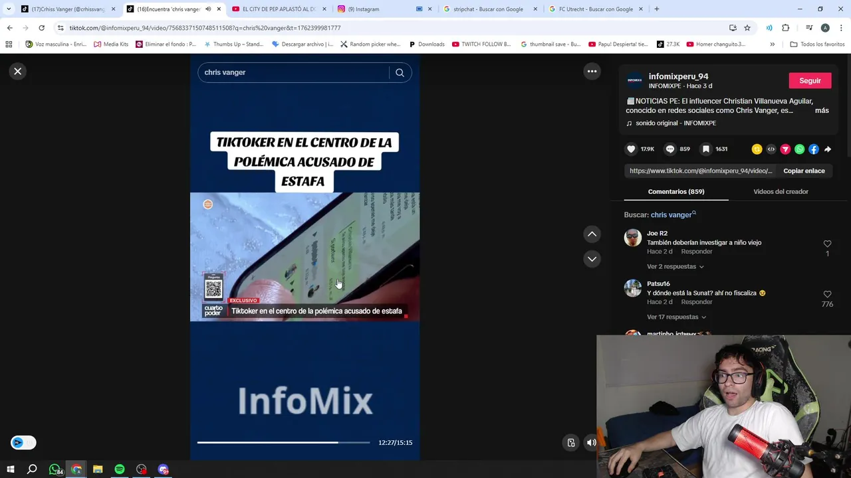The image size is (851, 478).
Task: Go to the previous video arrow
Action: point(592,234)
